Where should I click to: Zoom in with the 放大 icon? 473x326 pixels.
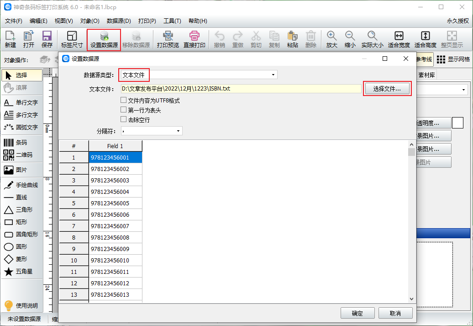pos(331,39)
